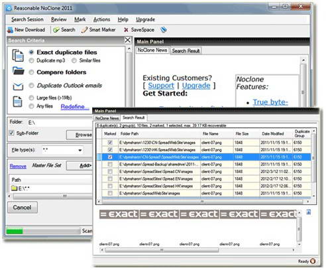
Task: Click the document icon beside Large files
Action: 17,101
